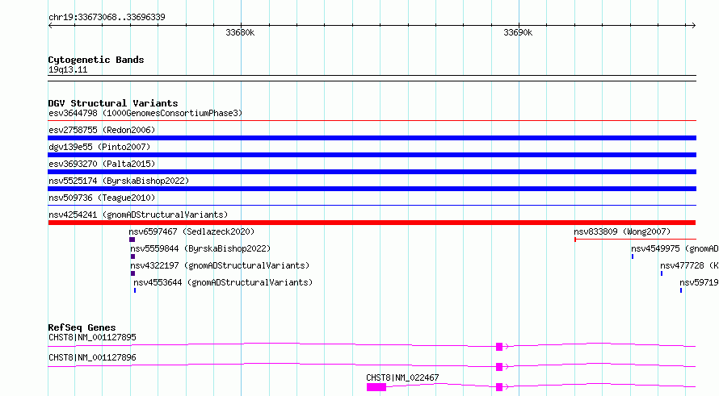Open the nsv5559844 (ByrskaBishop2022) label
Screen dimensions: 719x396
(200, 248)
